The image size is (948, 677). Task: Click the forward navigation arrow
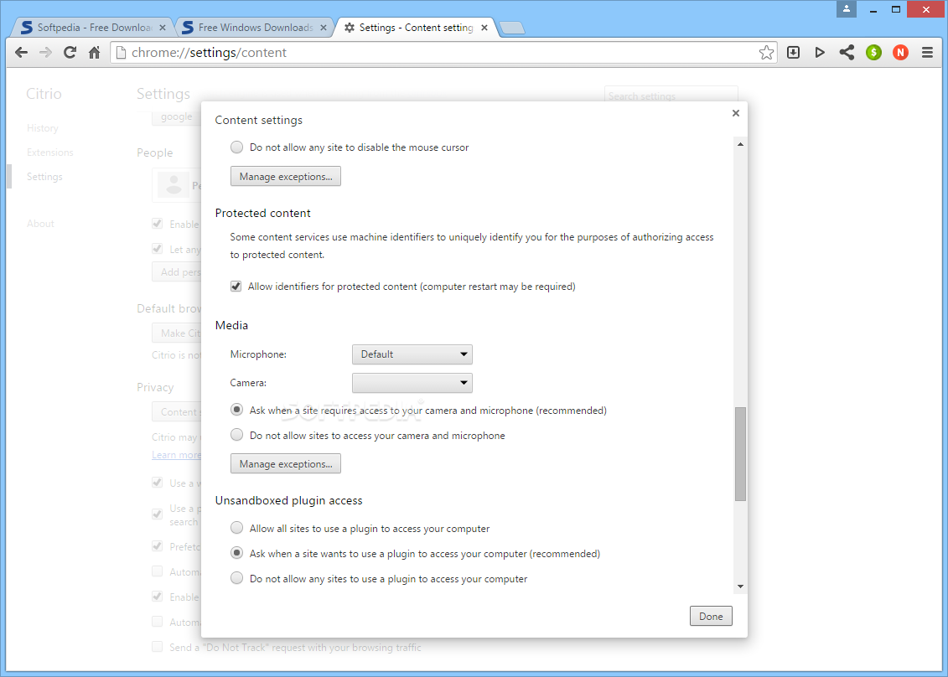(45, 53)
